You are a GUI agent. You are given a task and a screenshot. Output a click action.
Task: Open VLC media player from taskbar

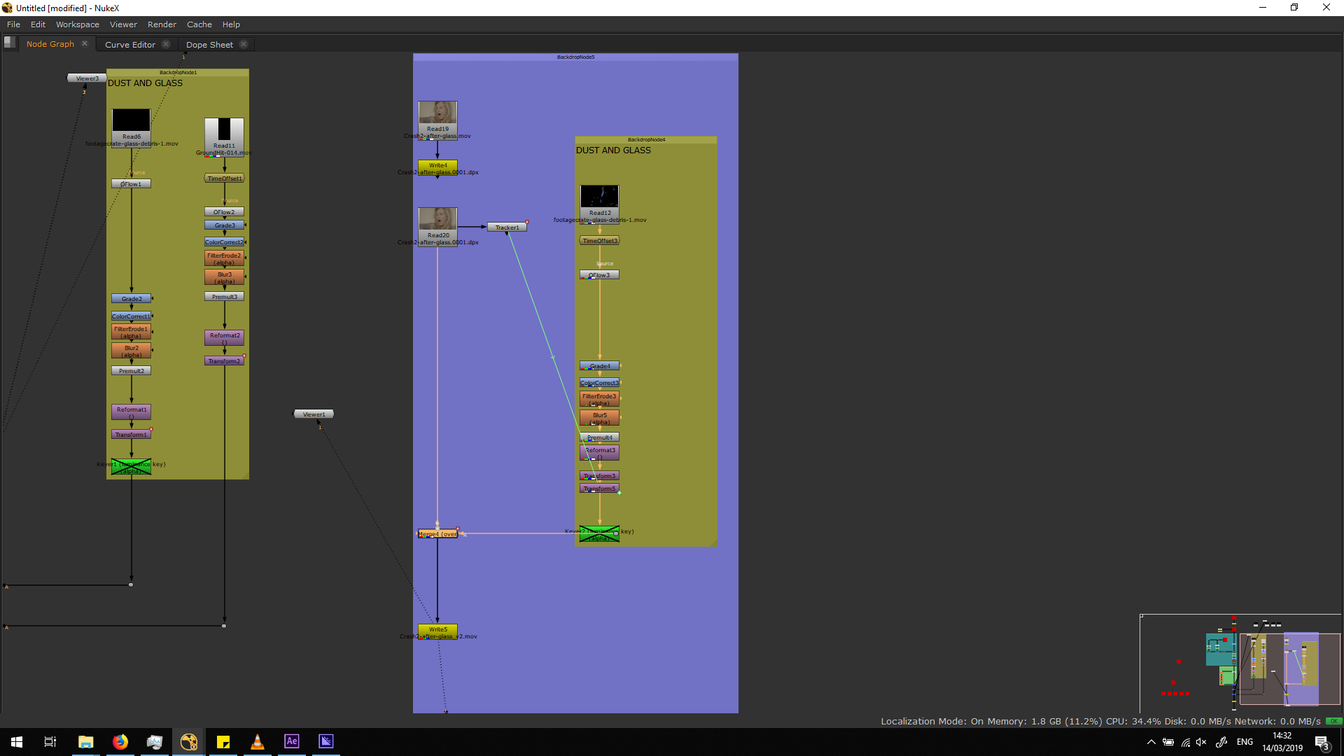coord(258,741)
